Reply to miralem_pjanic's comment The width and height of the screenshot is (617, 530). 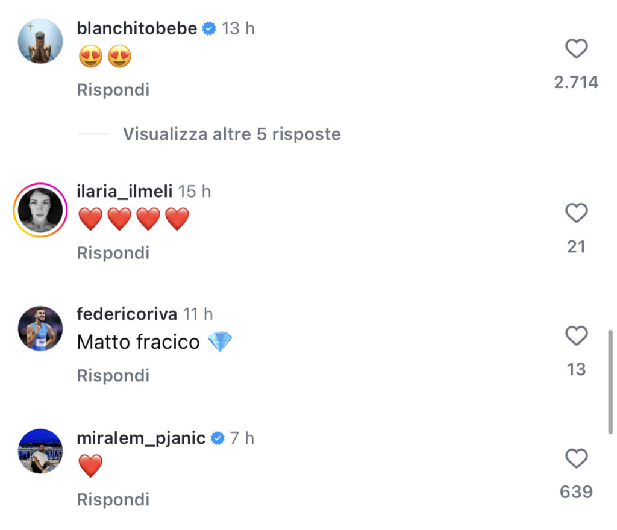click(113, 500)
